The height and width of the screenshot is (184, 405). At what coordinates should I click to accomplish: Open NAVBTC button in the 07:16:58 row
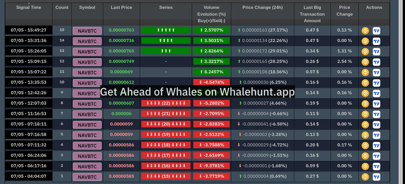pos(87,135)
